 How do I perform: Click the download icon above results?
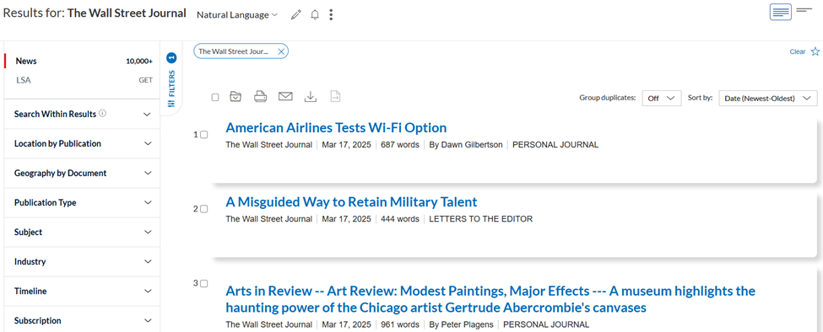[311, 96]
